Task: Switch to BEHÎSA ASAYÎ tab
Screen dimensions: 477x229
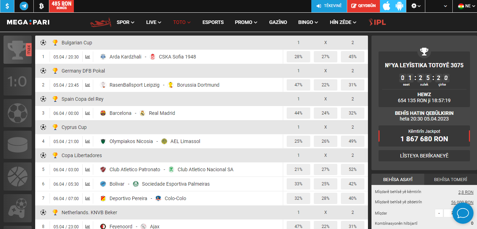Action: (x=398, y=180)
